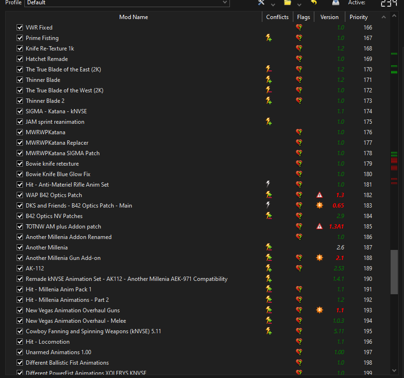Click the conflict icon for B42 Optics NV Patches

pyautogui.click(x=269, y=216)
